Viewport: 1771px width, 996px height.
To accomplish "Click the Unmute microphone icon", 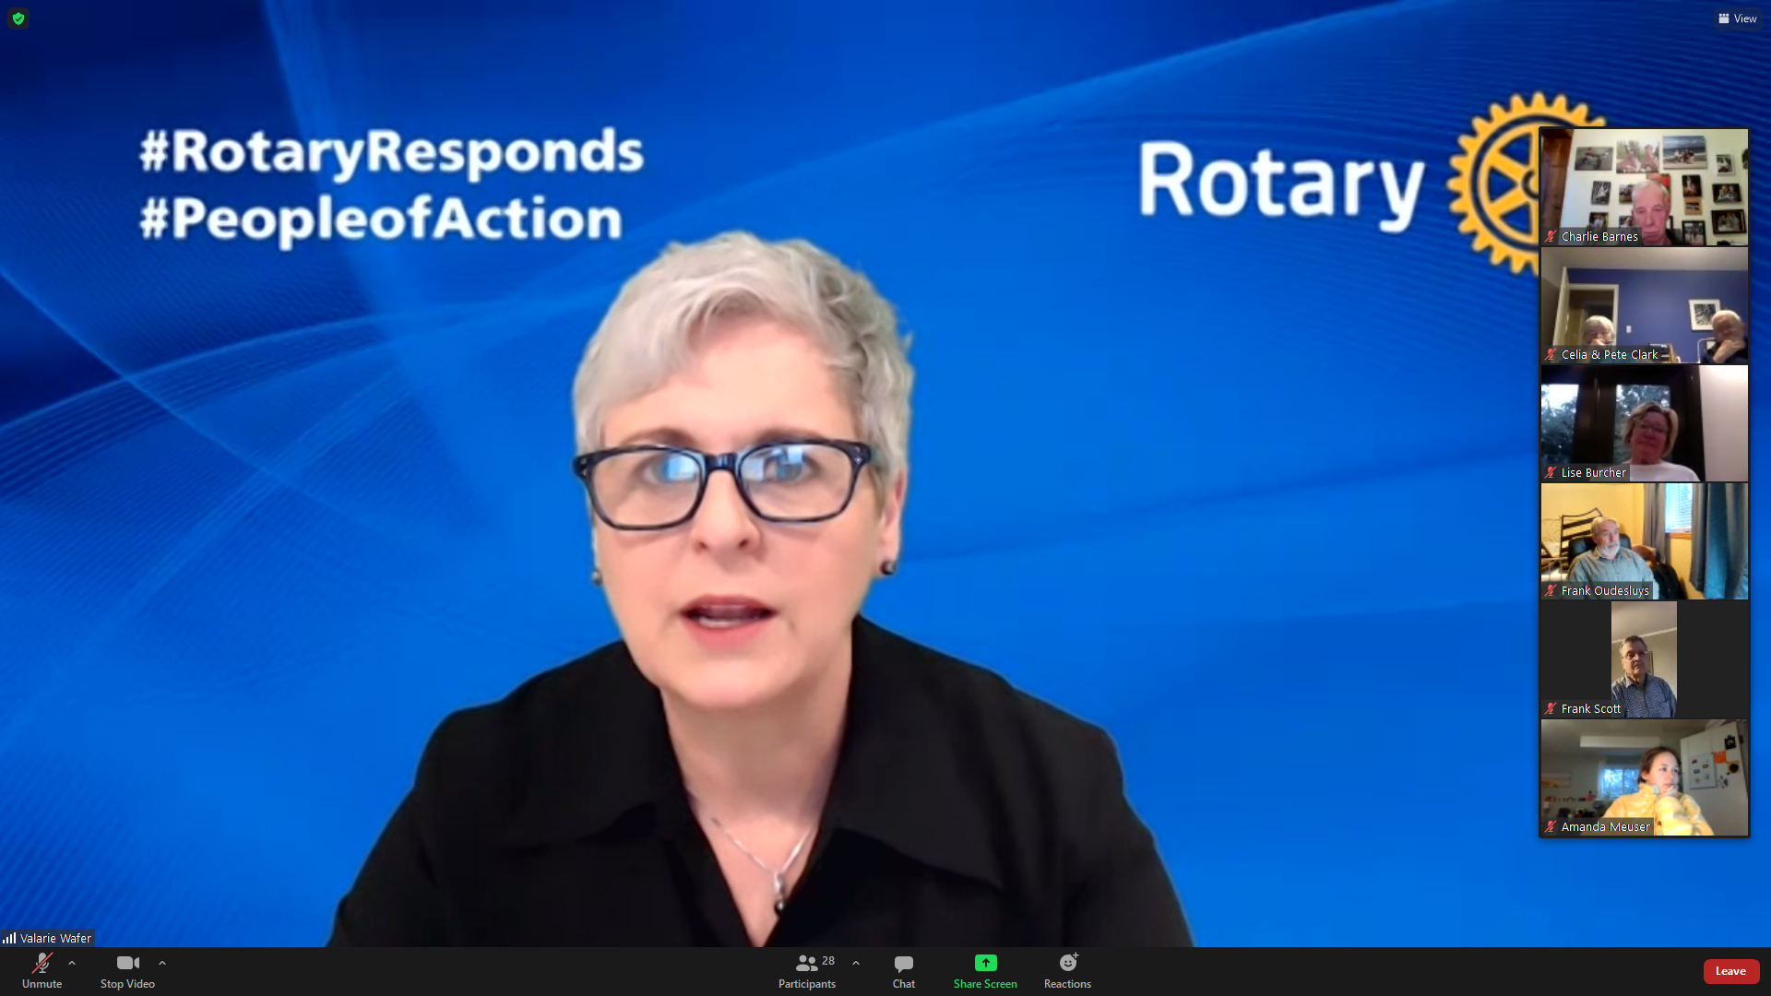I will point(42,964).
